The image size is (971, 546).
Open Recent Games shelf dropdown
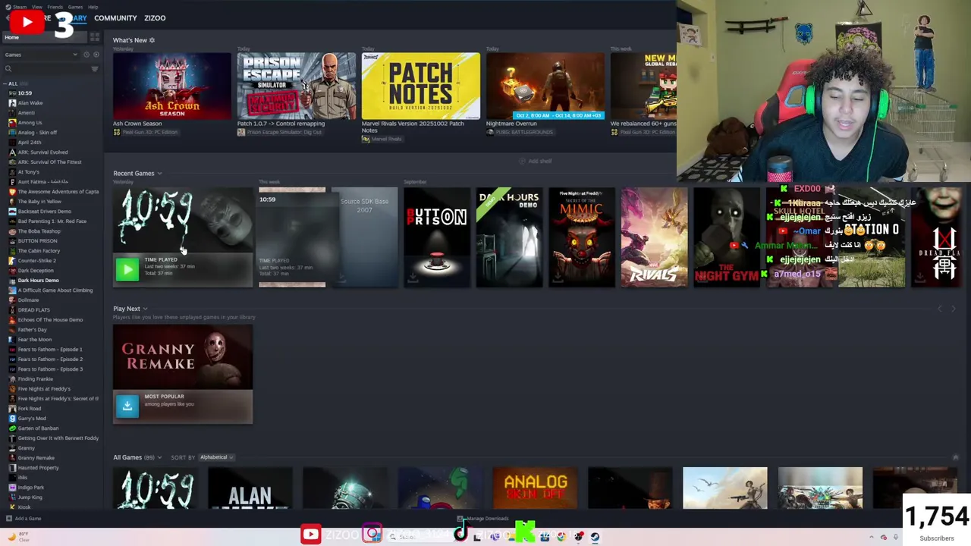[x=159, y=174]
